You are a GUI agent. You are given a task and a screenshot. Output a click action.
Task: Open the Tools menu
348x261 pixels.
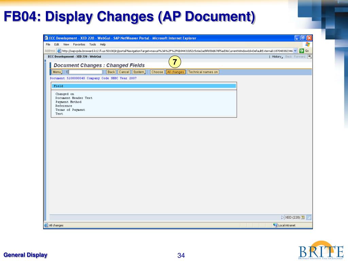point(92,45)
